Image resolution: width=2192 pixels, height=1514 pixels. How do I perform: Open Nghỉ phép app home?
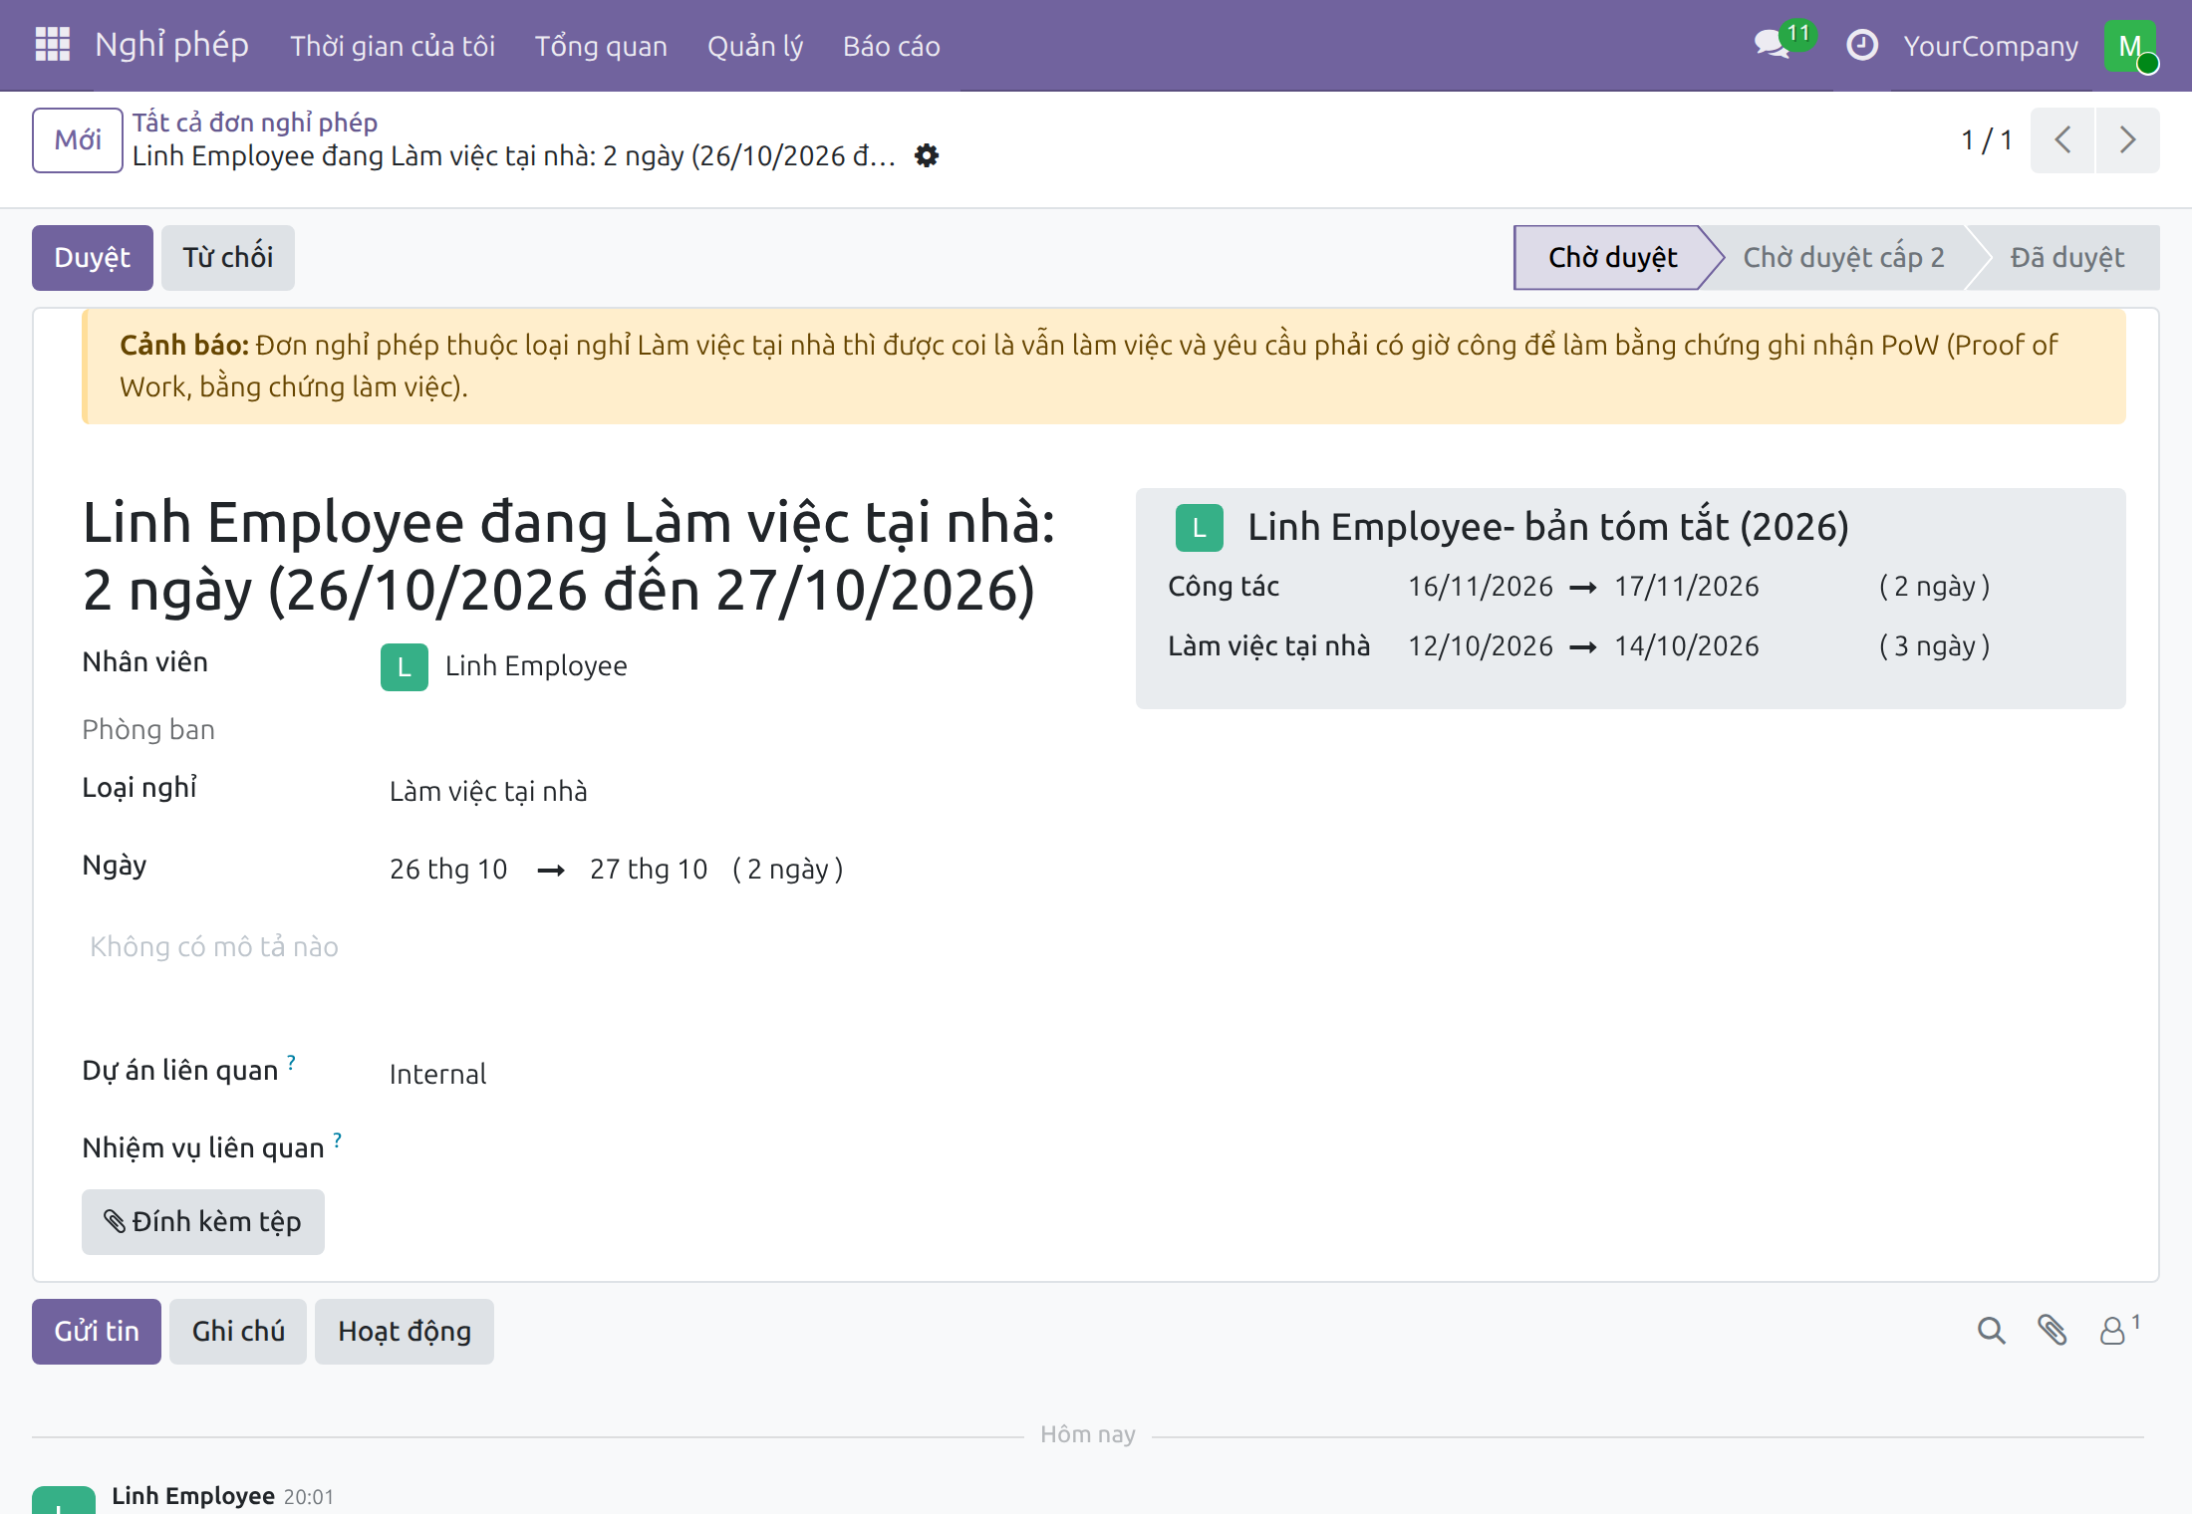tap(171, 45)
